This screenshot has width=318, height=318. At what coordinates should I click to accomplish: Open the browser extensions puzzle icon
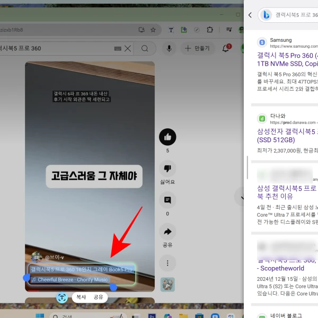coord(210,30)
